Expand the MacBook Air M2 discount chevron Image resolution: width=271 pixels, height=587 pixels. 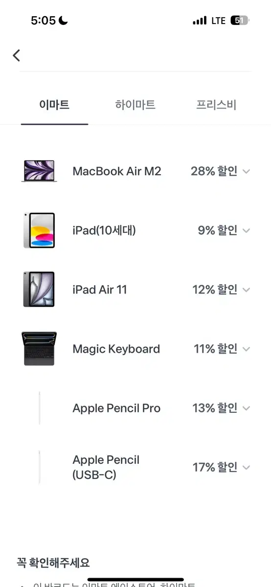[x=246, y=172]
